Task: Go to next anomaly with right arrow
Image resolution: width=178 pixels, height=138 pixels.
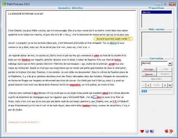Action: point(165,85)
